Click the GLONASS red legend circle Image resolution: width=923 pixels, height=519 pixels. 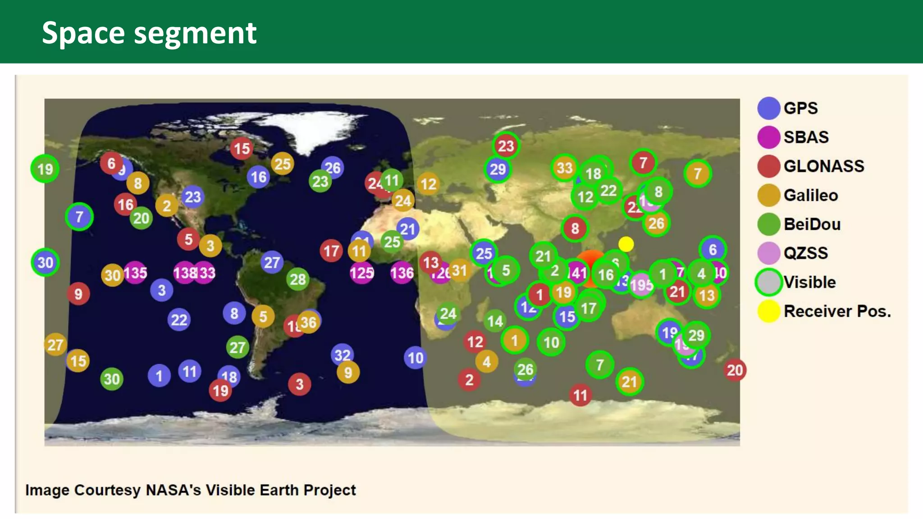point(768,166)
